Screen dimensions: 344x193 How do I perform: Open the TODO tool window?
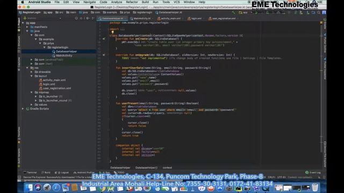click(x=119, y=173)
